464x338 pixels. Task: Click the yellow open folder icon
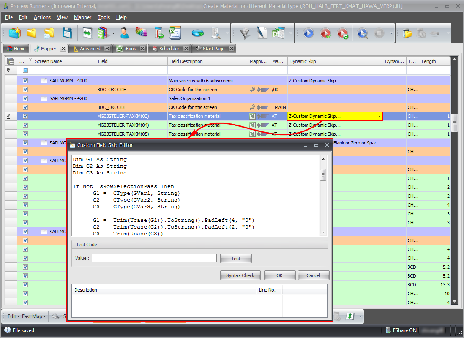pos(32,33)
